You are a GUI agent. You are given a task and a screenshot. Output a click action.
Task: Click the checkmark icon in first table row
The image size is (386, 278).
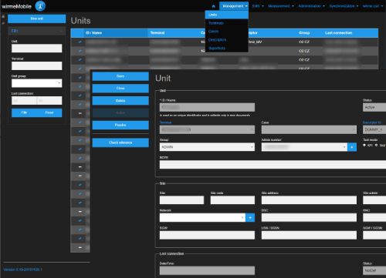point(80,42)
